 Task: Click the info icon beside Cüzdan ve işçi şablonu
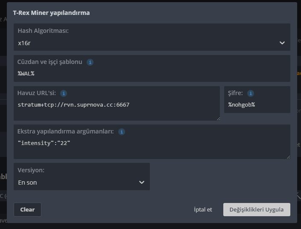click(90, 62)
